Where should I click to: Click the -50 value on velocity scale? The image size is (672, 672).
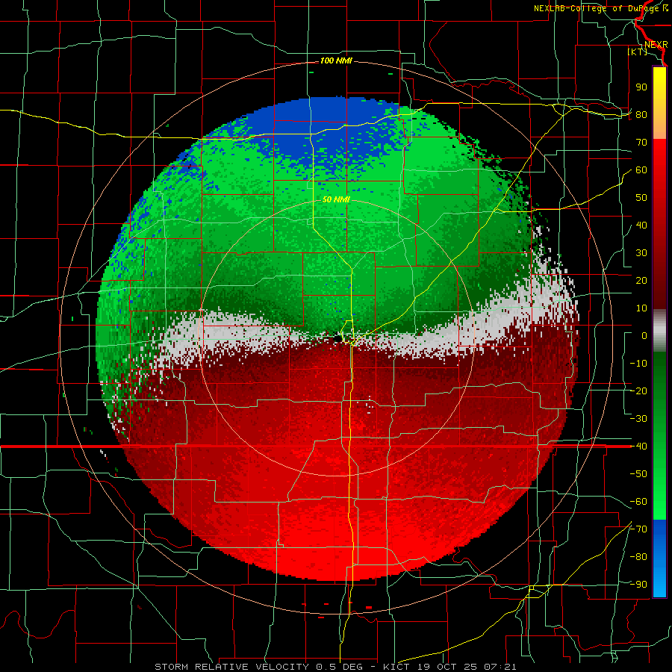(x=638, y=474)
